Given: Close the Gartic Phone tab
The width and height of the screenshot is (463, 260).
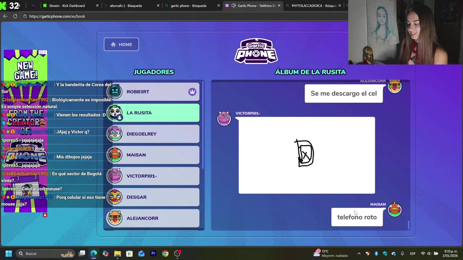Looking at the screenshot, I should click(x=279, y=6).
